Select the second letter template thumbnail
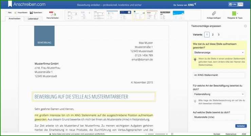Viewport: 251px width, 136px height. click(85, 15)
